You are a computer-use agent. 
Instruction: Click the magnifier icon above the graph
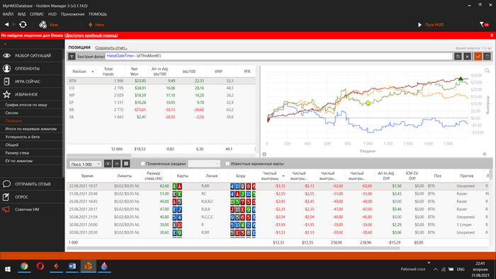point(487,71)
